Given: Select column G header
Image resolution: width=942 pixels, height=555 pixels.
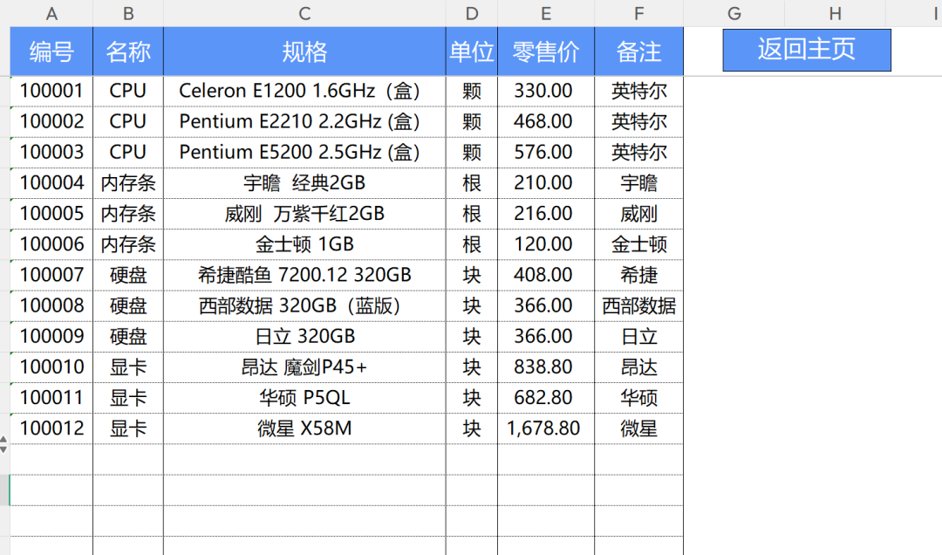Looking at the screenshot, I should 734,13.
